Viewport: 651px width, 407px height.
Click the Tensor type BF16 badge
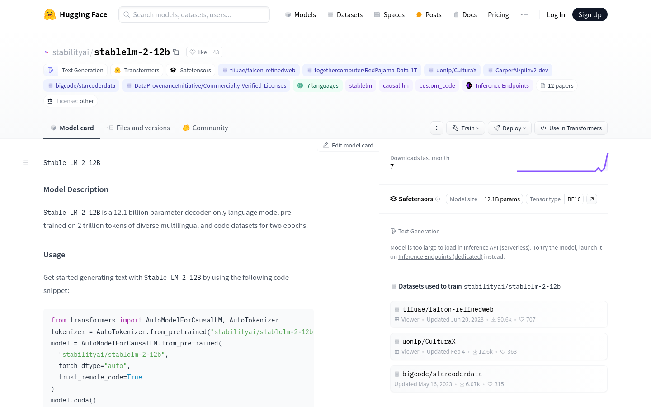click(555, 199)
